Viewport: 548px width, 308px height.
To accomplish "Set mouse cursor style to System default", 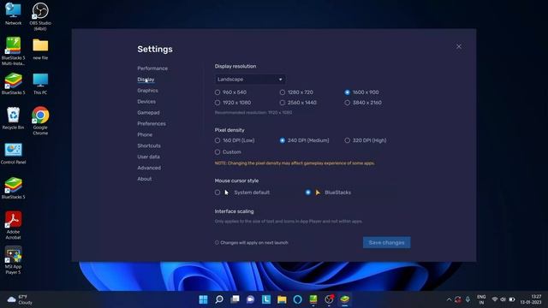I will (x=242, y=192).
